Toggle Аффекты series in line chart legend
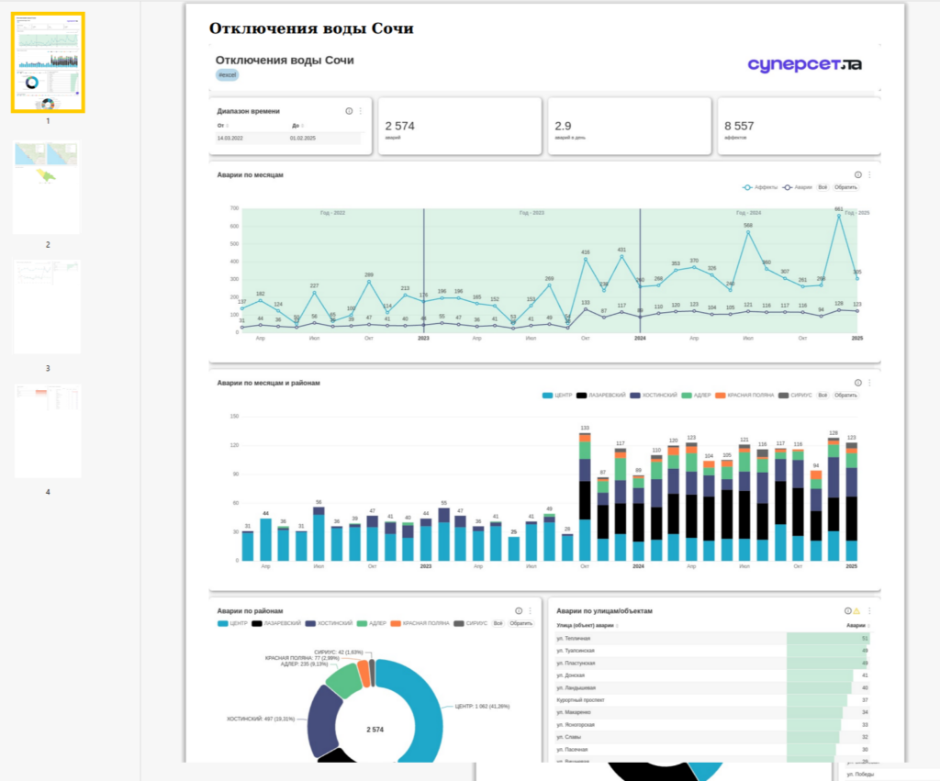The width and height of the screenshot is (940, 781). (759, 187)
